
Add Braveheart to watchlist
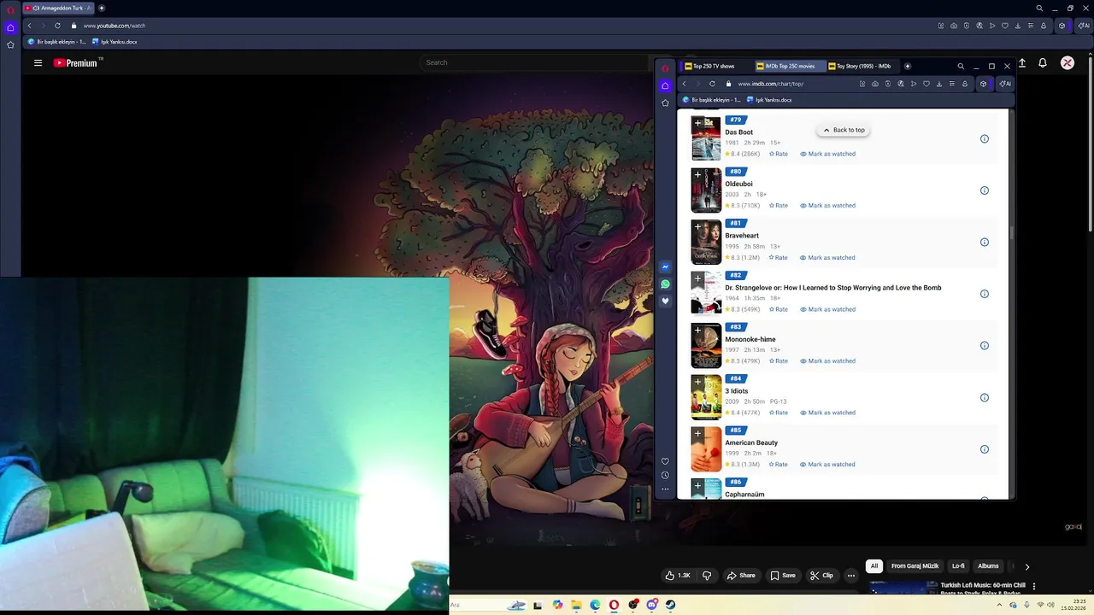pyautogui.click(x=697, y=226)
